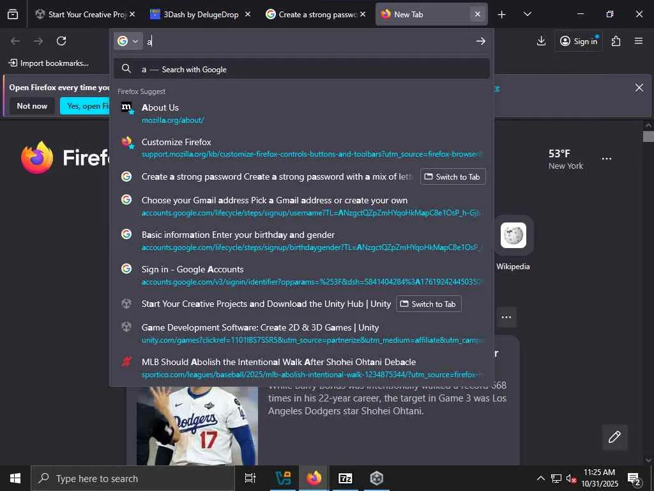Open a new tab with the plus button
This screenshot has width=654, height=491.
click(x=502, y=15)
